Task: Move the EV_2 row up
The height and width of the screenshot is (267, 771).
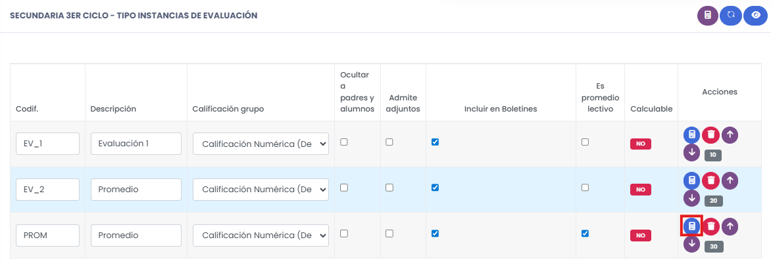Action: [730, 180]
